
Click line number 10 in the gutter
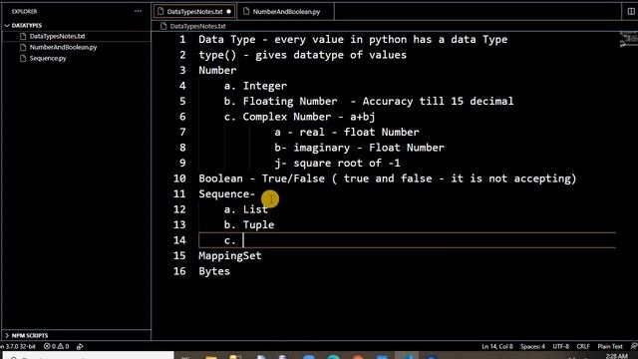179,179
